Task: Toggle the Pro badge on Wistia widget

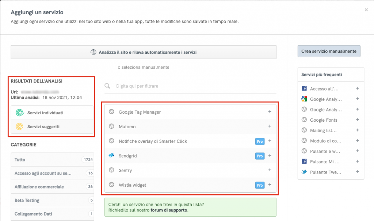Action: point(260,185)
